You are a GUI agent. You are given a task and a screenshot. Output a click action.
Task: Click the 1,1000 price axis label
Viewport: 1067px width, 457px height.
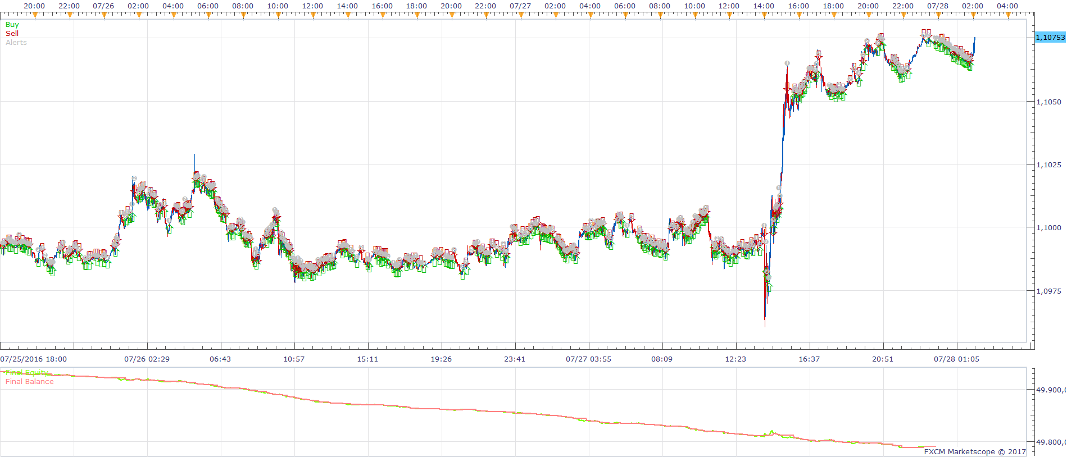1048,228
